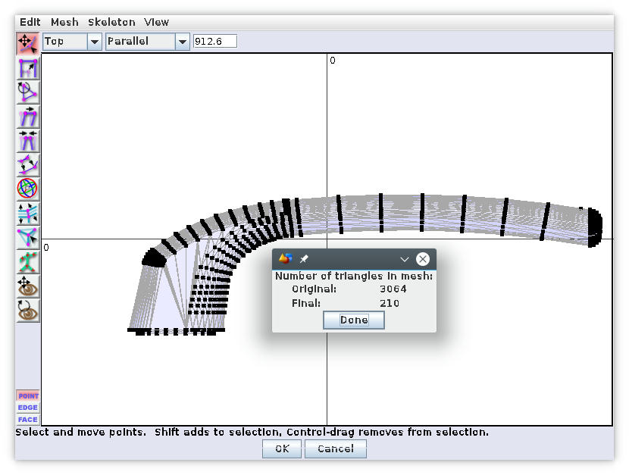Select the rotate selection tool
Screen dimensions: 629x475
(x=28, y=92)
